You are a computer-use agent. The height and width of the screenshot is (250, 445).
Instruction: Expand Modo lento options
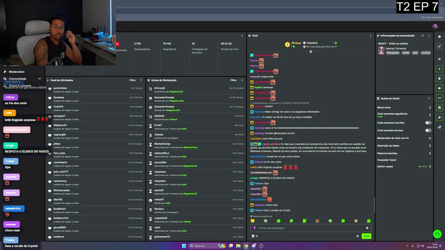click(x=430, y=108)
